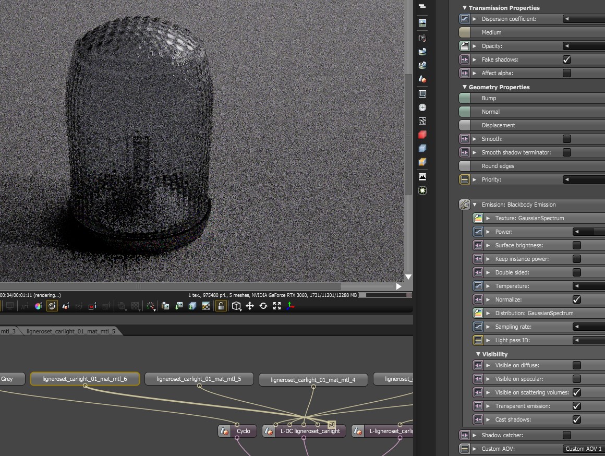
Task: Open camera settings in side toolbar
Action: coord(422,38)
